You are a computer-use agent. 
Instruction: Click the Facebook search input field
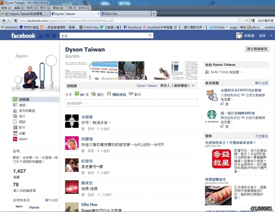pos(104,36)
